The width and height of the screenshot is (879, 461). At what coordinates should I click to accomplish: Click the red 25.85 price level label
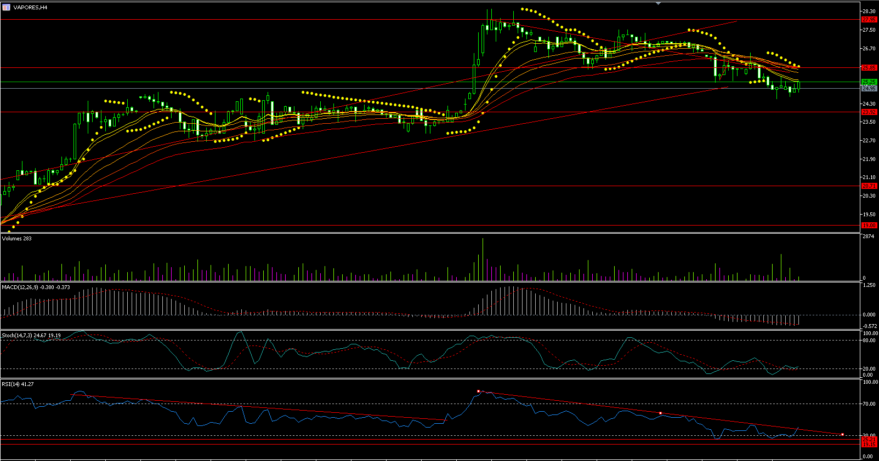point(869,68)
